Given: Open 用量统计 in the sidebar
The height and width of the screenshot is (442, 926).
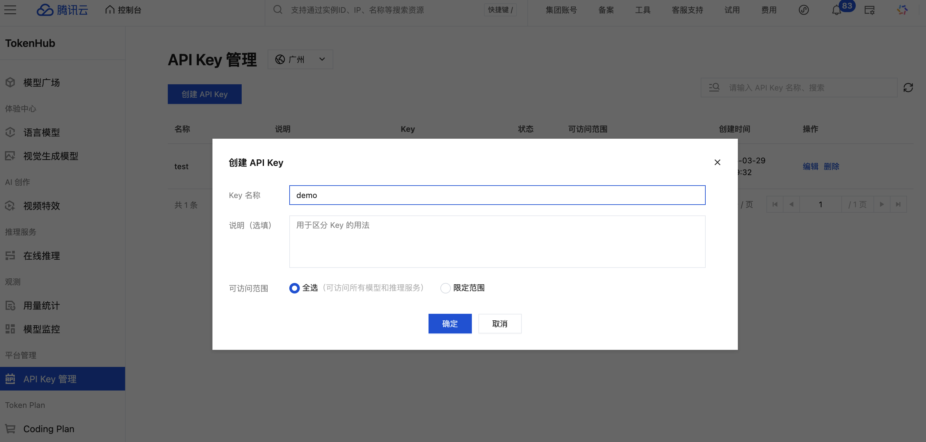Looking at the screenshot, I should (41, 306).
